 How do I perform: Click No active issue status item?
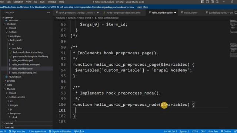point(37,132)
